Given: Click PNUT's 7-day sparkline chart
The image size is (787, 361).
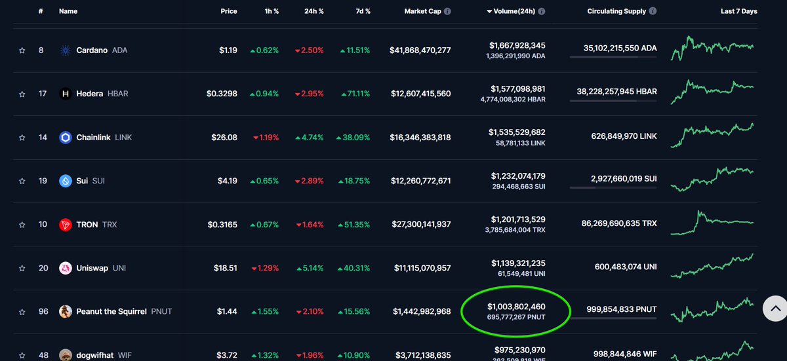Looking at the screenshot, I should (712, 310).
